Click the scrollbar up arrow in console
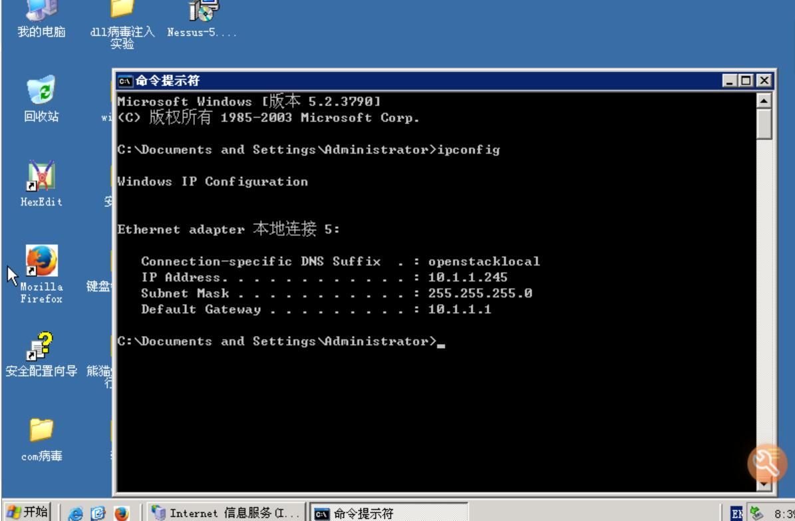Viewport: 795px width, 521px height. pyautogui.click(x=764, y=100)
